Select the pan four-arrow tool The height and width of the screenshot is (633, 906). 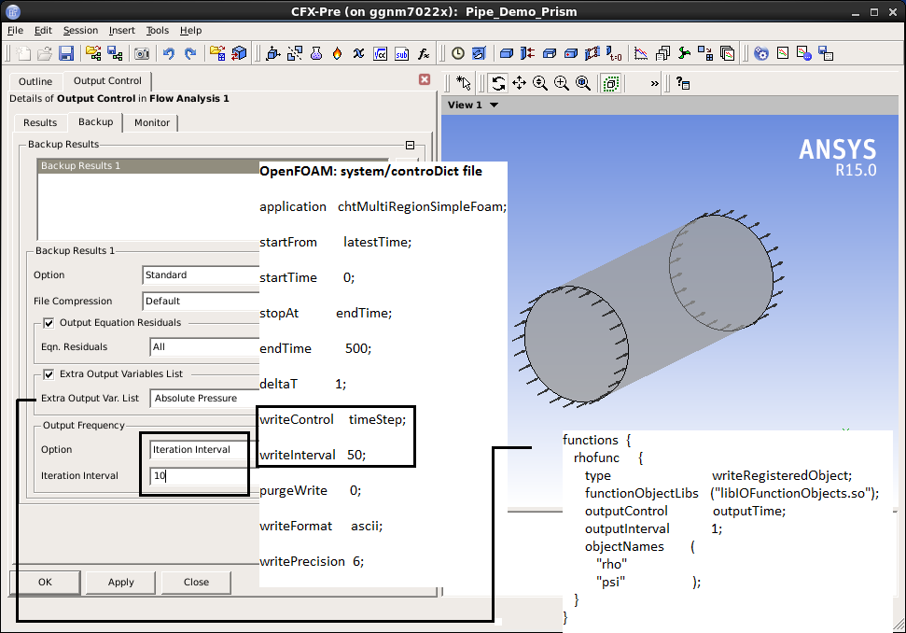(x=519, y=83)
